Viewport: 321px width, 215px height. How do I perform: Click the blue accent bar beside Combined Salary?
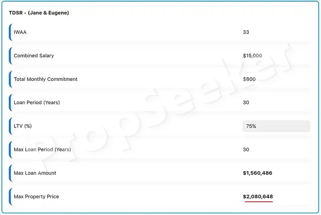10,56
